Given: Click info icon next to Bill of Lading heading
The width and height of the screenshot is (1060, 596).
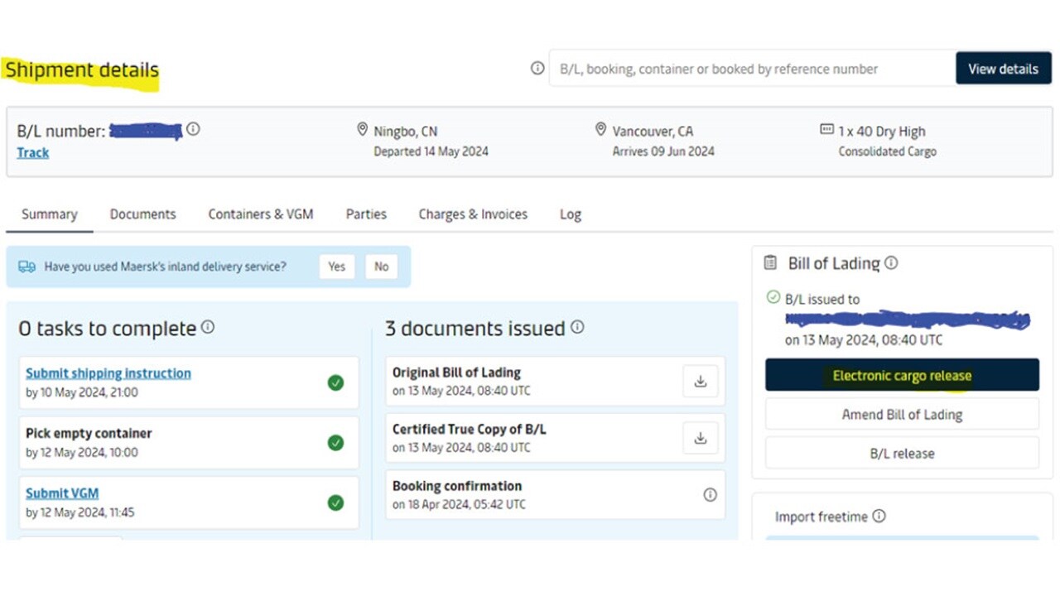Looking at the screenshot, I should pyautogui.click(x=891, y=263).
